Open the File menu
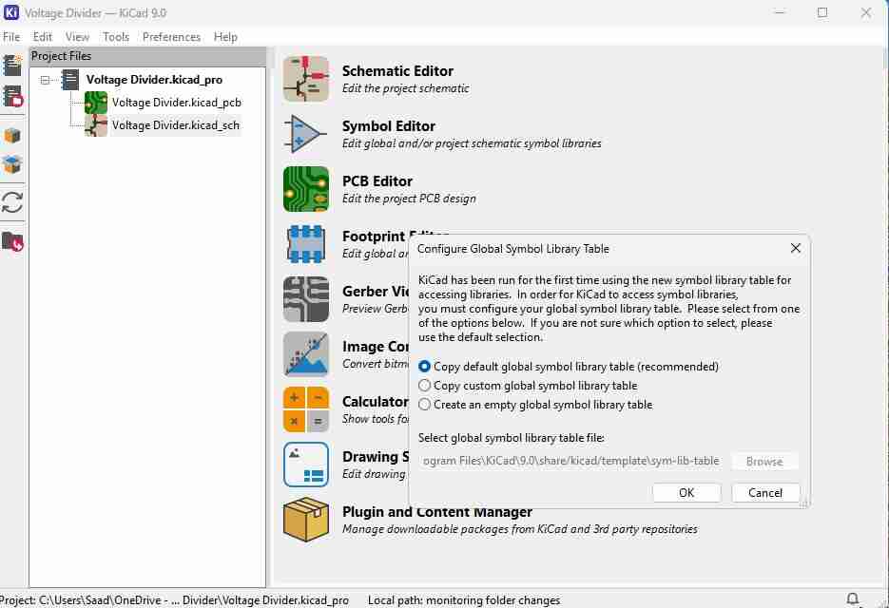Image resolution: width=889 pixels, height=608 pixels. pos(11,37)
